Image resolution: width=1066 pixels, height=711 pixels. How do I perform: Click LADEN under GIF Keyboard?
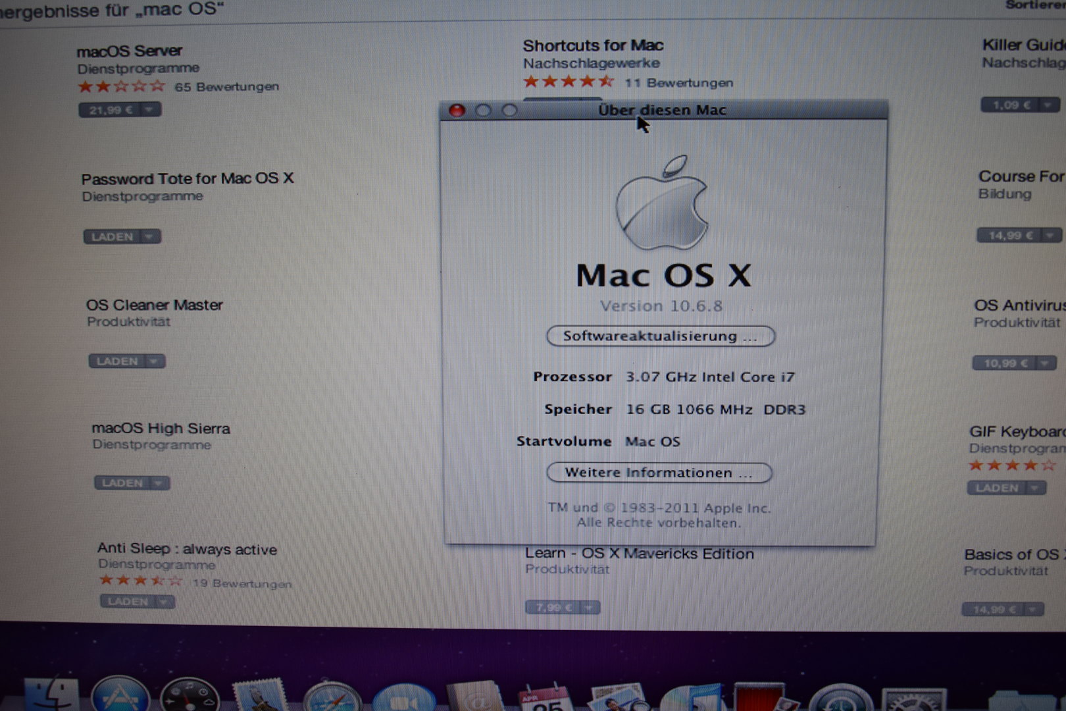click(x=997, y=488)
